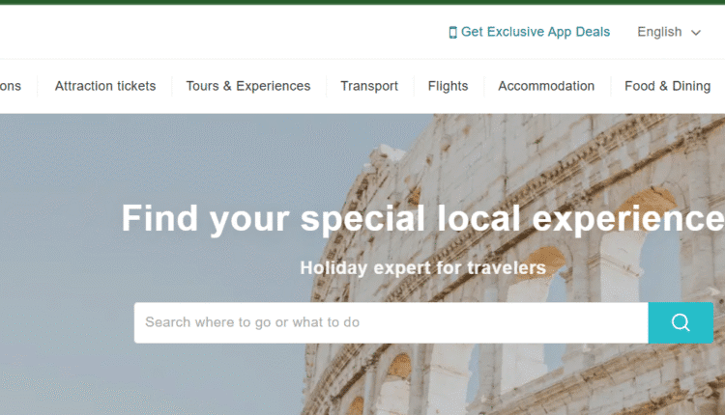Click the partially visible 'ons' menu item
The width and height of the screenshot is (725, 415).
pos(11,86)
